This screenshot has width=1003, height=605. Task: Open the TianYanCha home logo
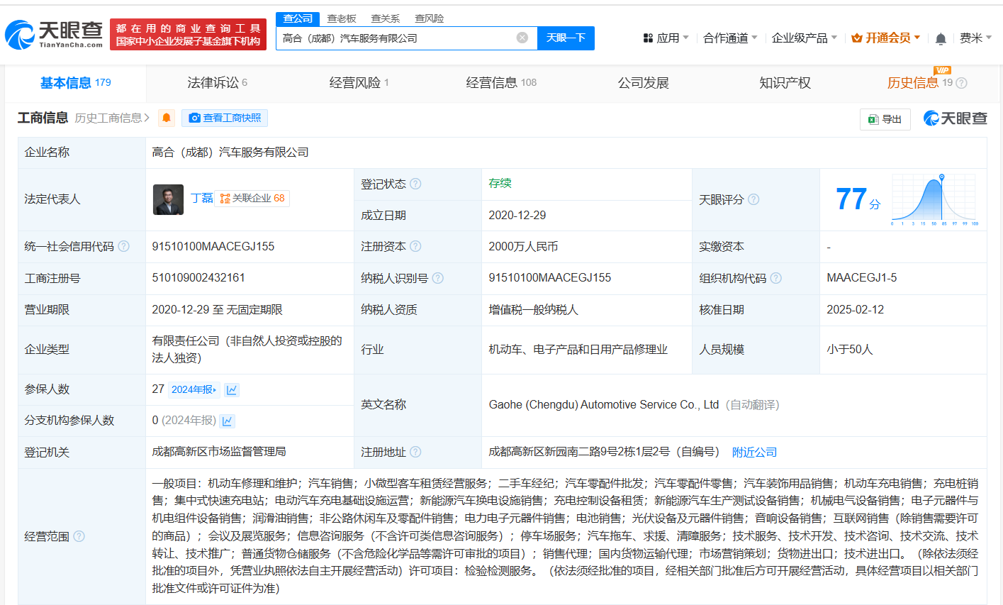pos(54,34)
